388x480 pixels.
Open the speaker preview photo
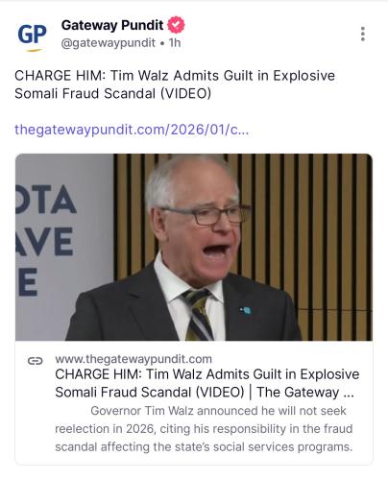click(194, 247)
